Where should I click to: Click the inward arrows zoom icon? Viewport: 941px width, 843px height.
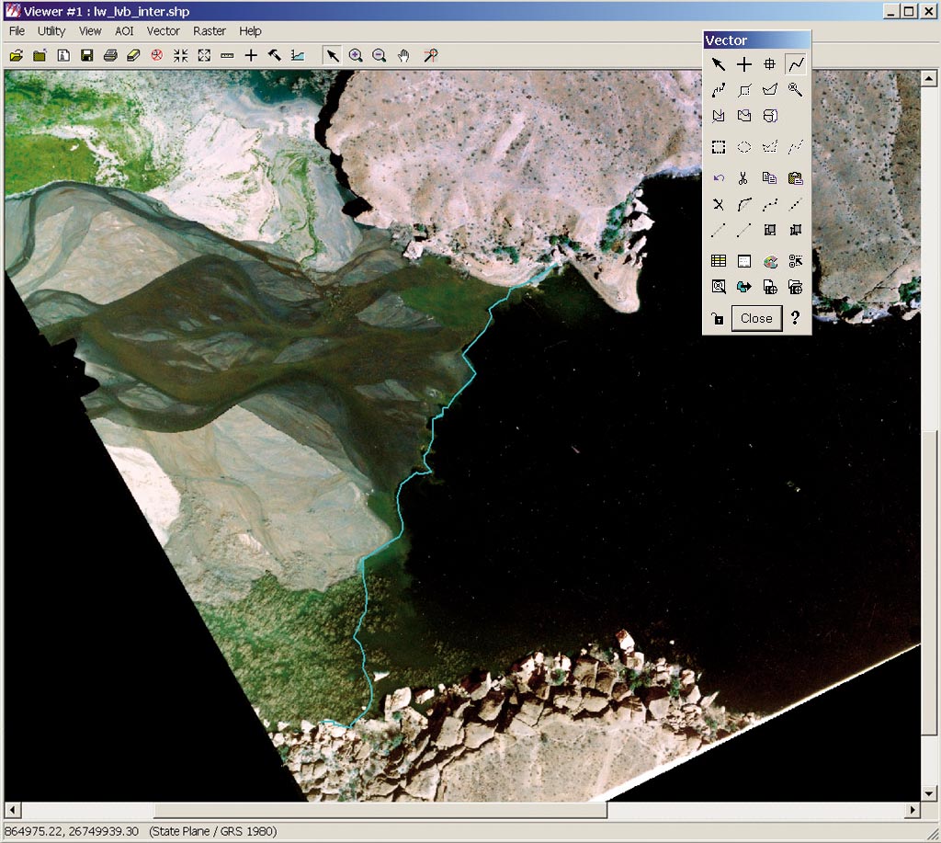(181, 56)
